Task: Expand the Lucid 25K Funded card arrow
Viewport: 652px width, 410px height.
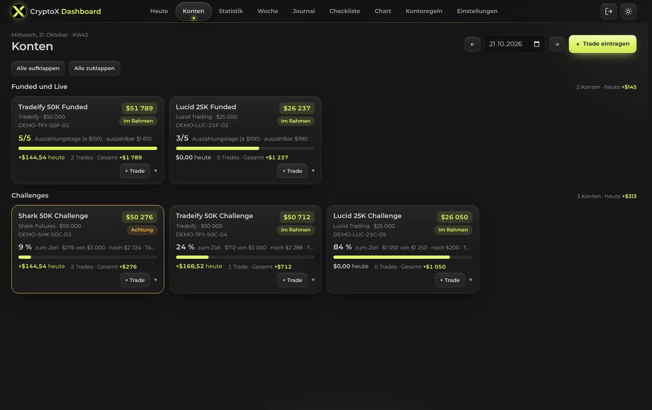Action: click(x=313, y=171)
